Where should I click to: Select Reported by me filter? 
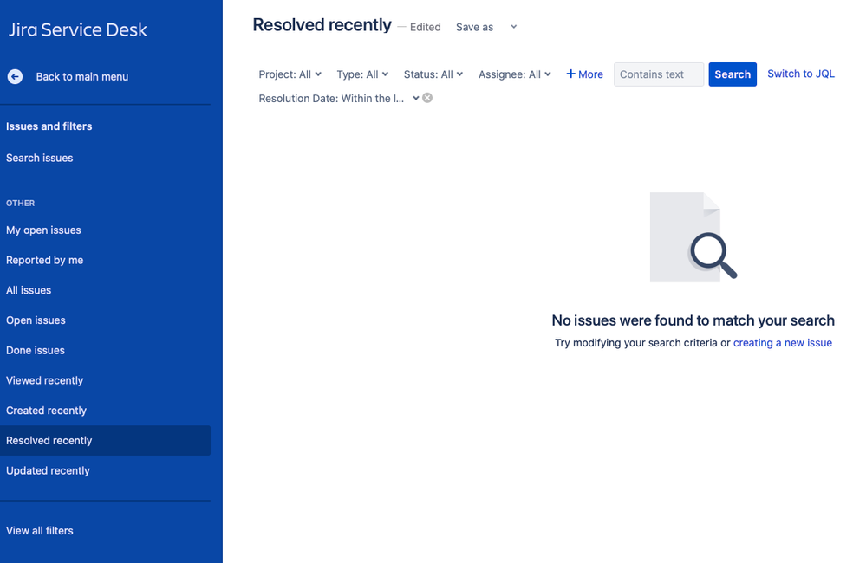[45, 260]
